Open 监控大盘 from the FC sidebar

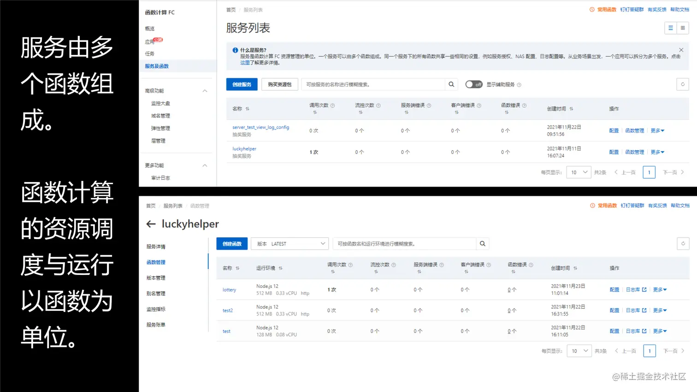tap(160, 103)
